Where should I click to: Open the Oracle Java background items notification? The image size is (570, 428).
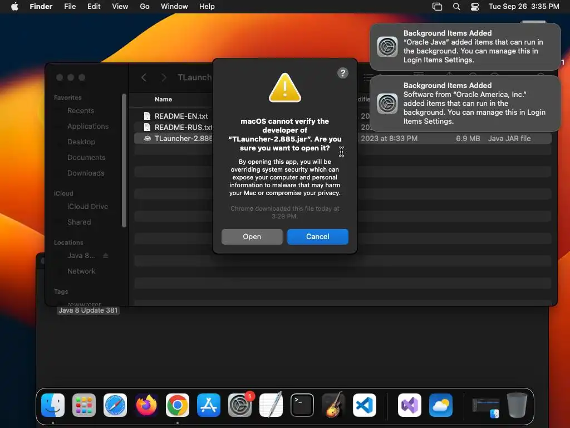[465, 47]
